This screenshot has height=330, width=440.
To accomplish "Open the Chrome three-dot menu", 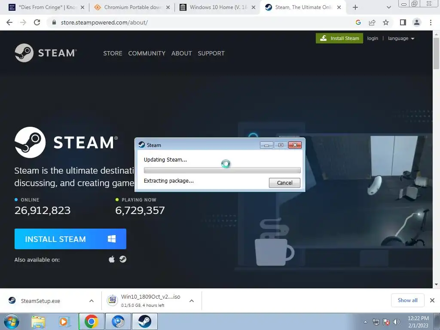I will [431, 22].
